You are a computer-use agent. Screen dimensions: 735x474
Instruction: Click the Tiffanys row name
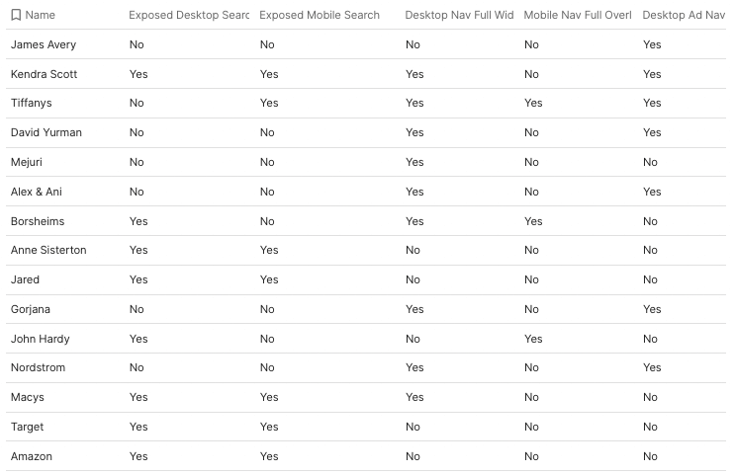[x=34, y=103]
